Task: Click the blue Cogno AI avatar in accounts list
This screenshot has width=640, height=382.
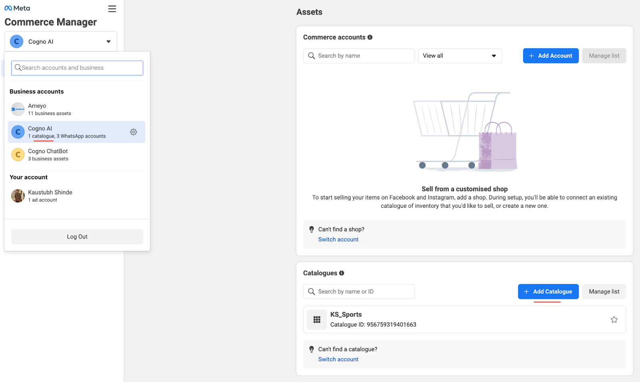Action: point(18,132)
